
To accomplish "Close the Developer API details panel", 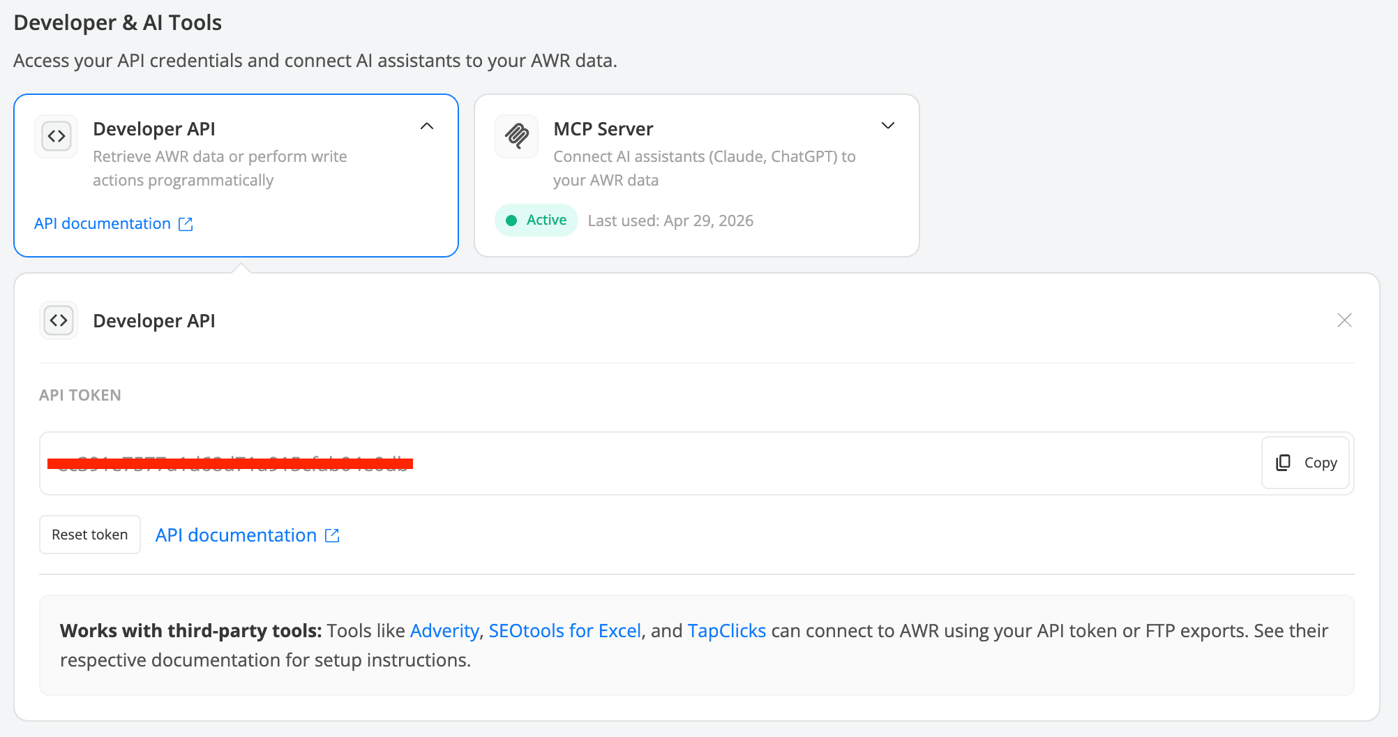I will (1344, 320).
